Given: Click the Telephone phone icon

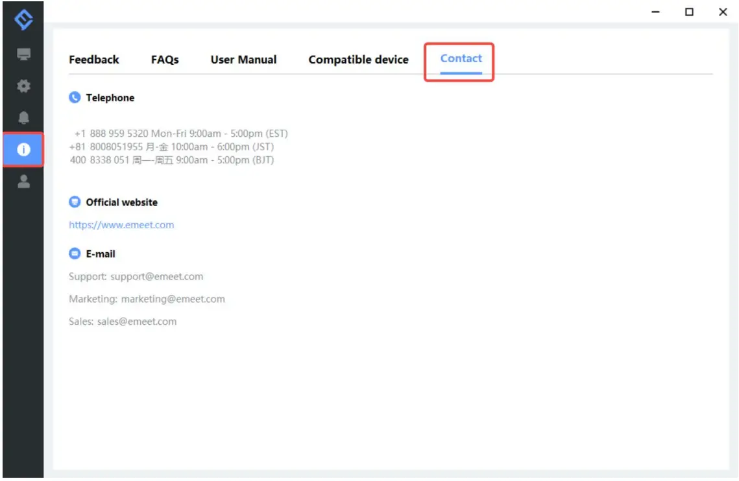Looking at the screenshot, I should [75, 97].
